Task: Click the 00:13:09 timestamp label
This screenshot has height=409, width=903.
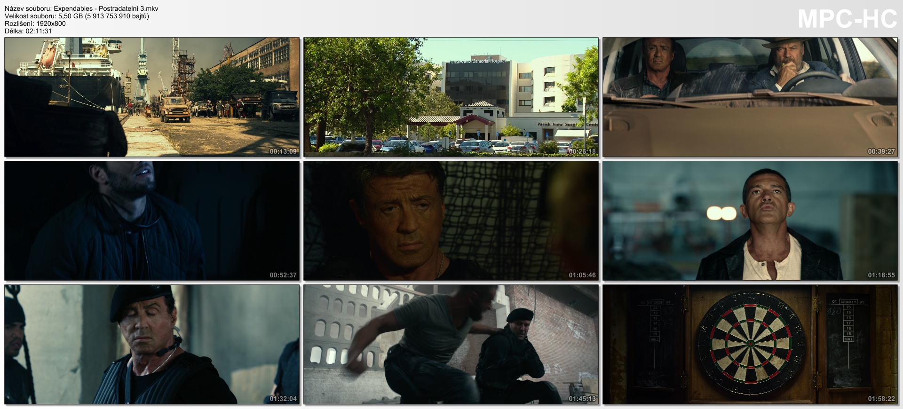Action: tap(283, 151)
